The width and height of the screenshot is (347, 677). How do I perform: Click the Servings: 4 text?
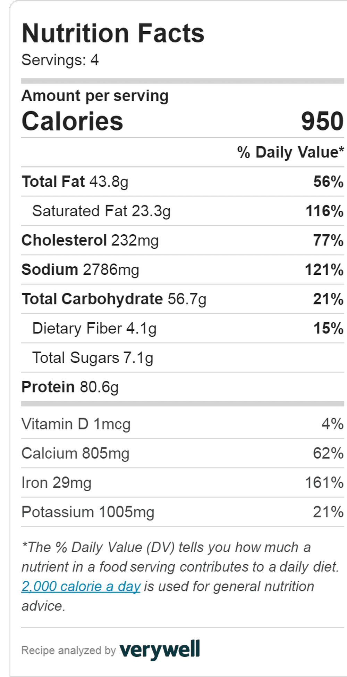60,60
